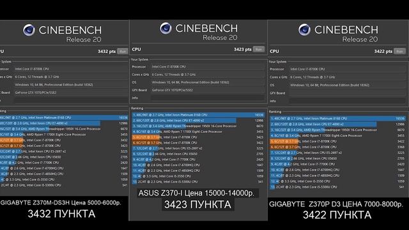This screenshot has width=409, height=230.
Task: Click the GIGABYTE Z370M-DS3H price caption
Action: tap(61, 203)
